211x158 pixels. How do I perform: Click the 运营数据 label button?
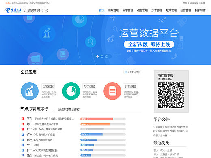(48, 86)
